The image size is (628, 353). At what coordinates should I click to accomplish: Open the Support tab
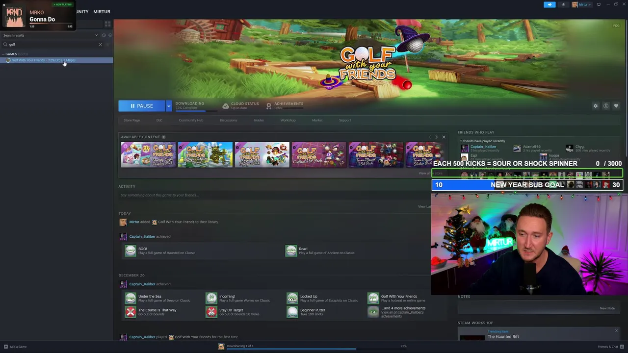pyautogui.click(x=345, y=120)
